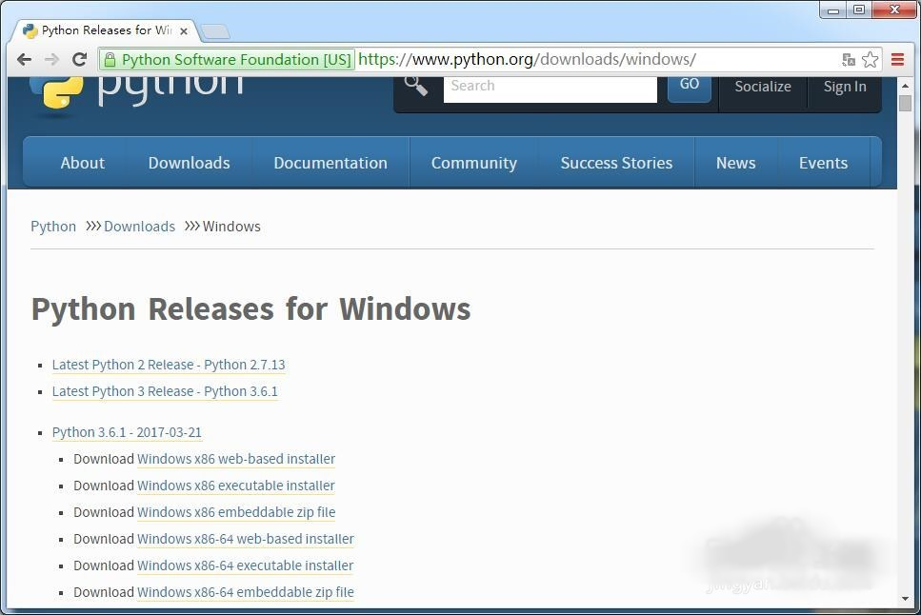The width and height of the screenshot is (921, 615).
Task: Click the Python breadcrumb link
Action: point(53,227)
